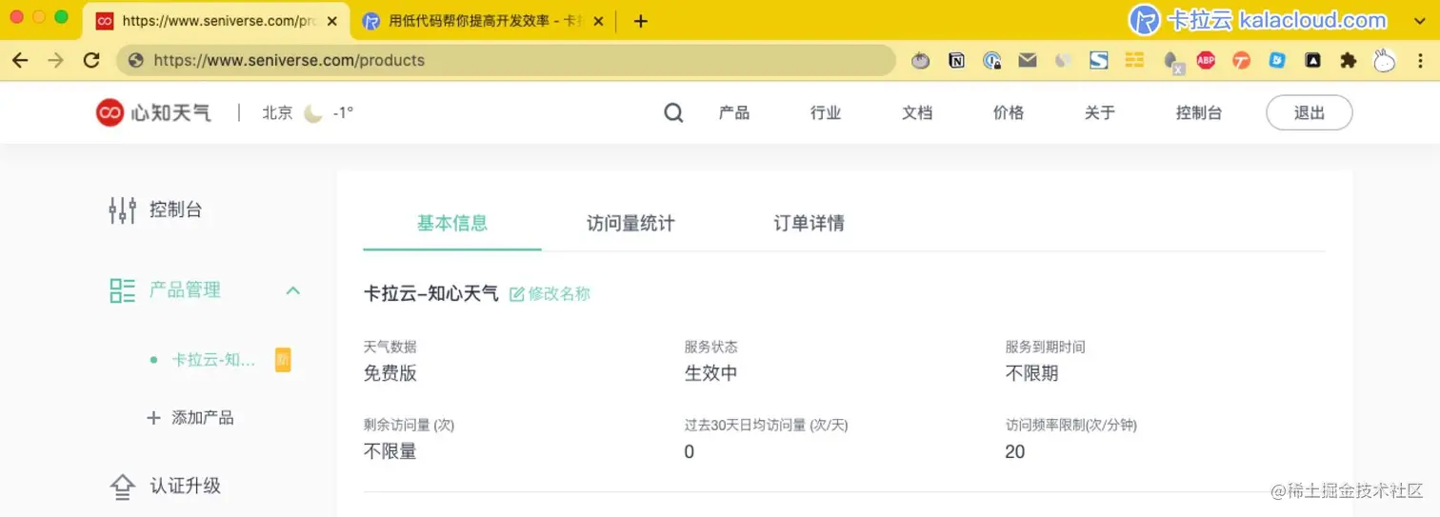Open the 关于 menu in the header
The image size is (1440, 517).
tap(1100, 113)
